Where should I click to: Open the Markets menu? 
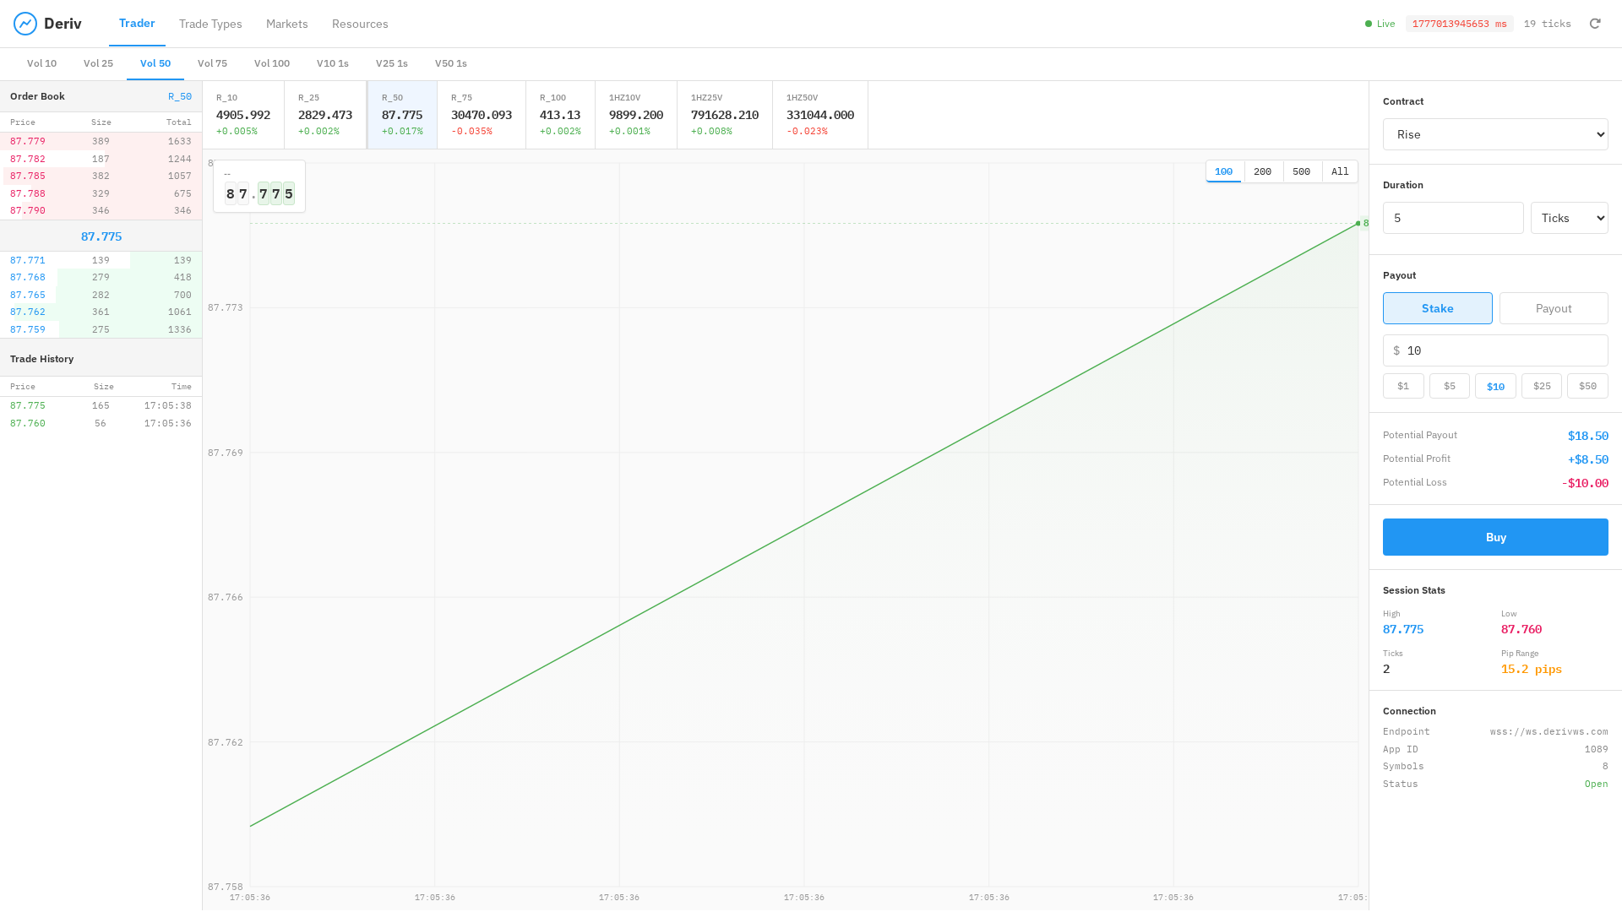[287, 24]
